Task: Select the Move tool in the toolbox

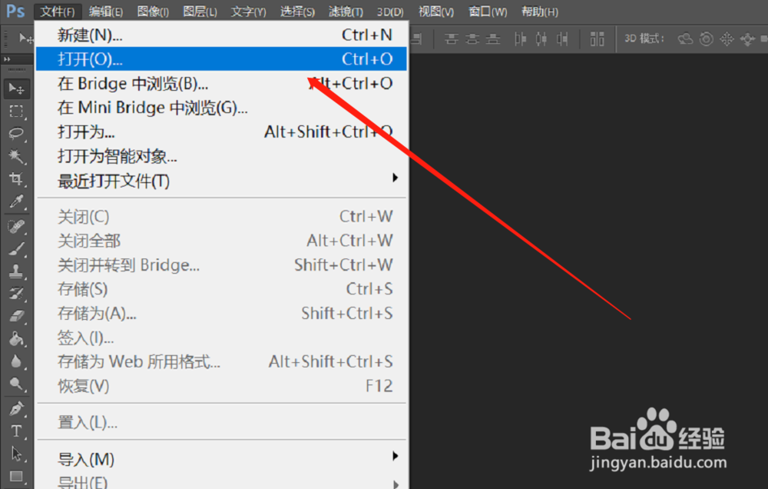Action: [16, 88]
